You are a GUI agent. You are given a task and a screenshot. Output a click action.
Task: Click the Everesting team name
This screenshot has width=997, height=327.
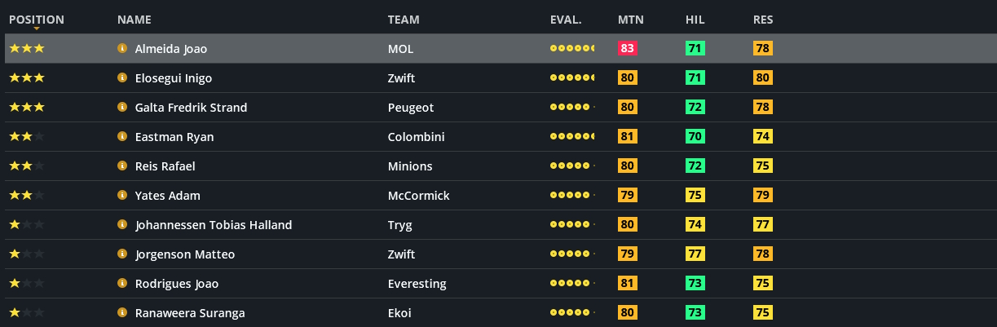(417, 284)
